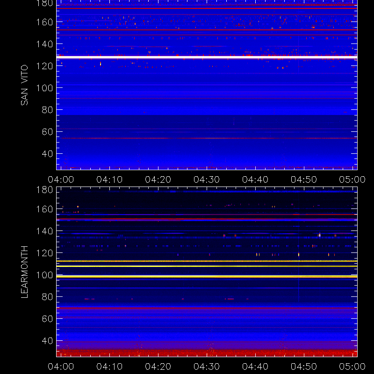Click the 04:50 time label under San Vito plot

(303, 180)
